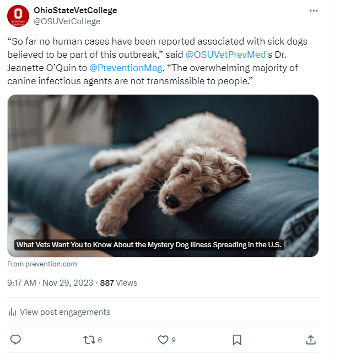Open the From prevention.com source link
Viewport: 340px width, 360px height.
click(x=42, y=264)
